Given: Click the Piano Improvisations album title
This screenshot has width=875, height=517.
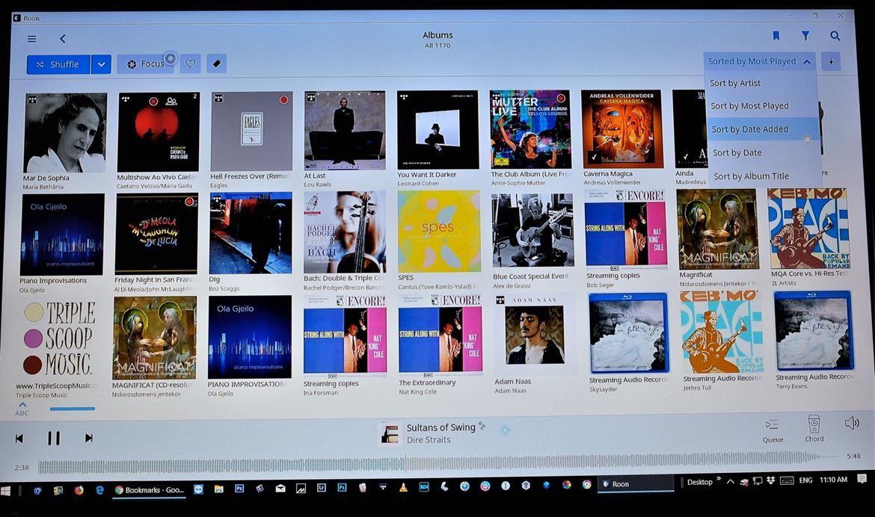Looking at the screenshot, I should click(53, 280).
